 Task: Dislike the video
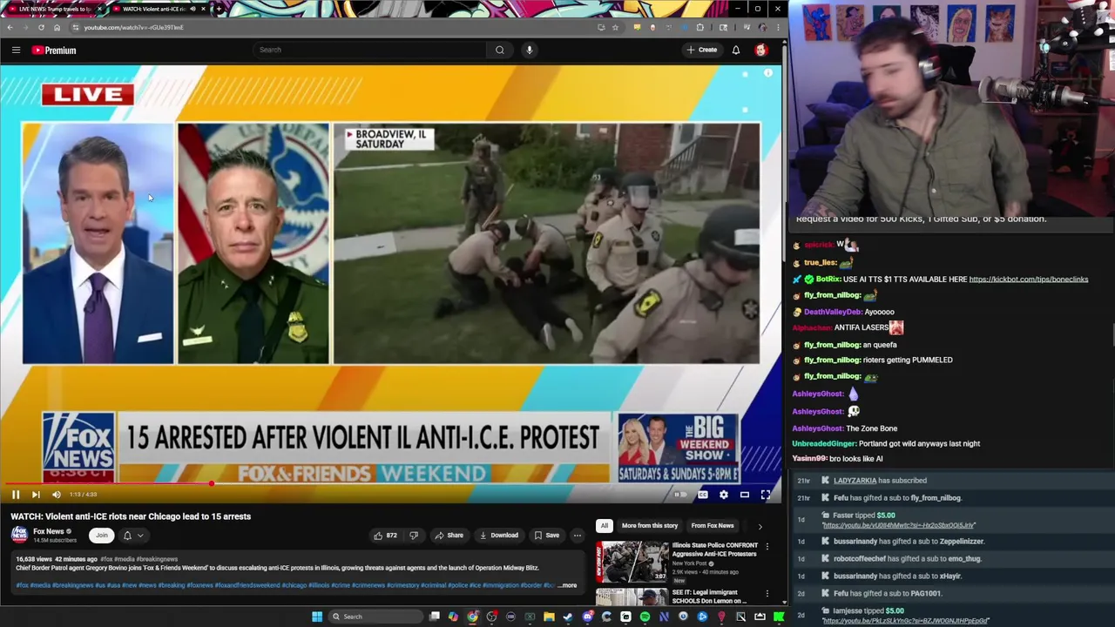414,536
